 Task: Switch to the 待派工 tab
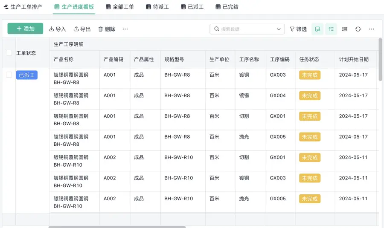157,7
